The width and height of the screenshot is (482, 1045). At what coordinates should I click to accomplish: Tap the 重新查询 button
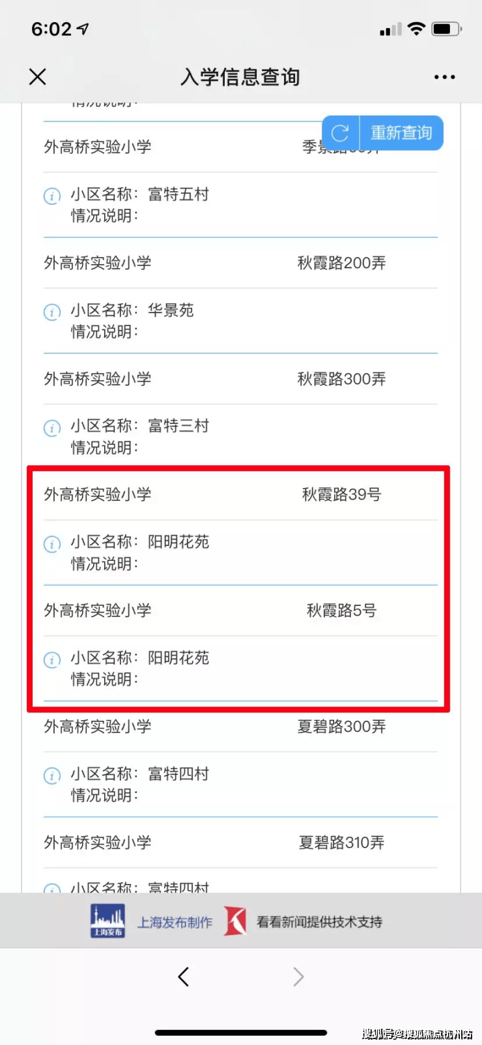pos(401,133)
